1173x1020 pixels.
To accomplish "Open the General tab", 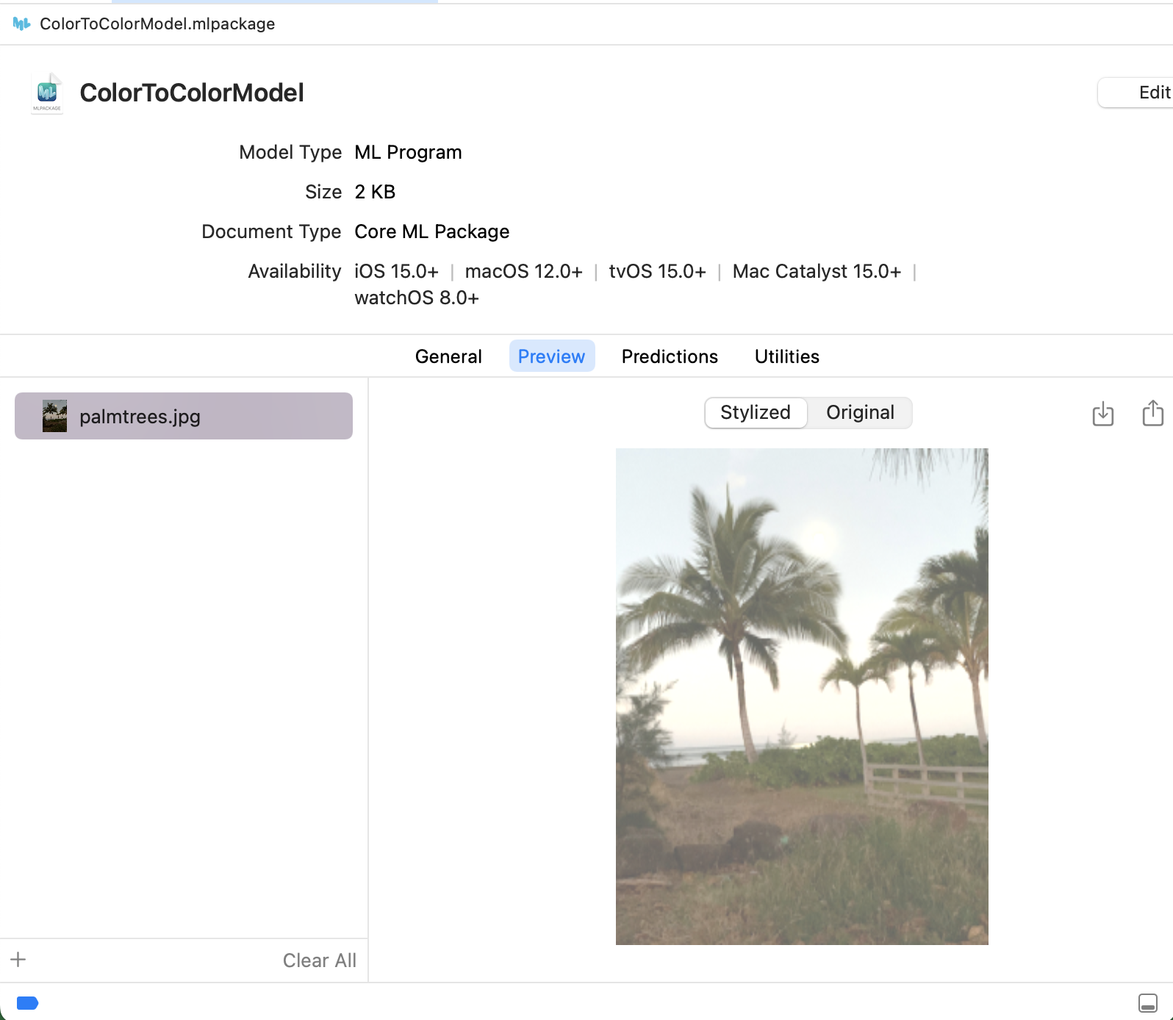I will point(448,356).
